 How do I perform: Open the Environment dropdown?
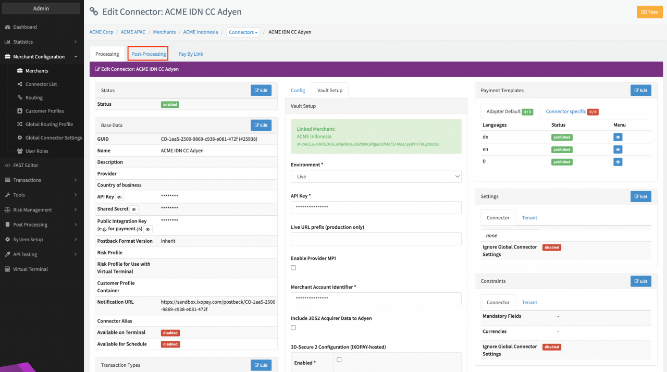[x=376, y=177]
